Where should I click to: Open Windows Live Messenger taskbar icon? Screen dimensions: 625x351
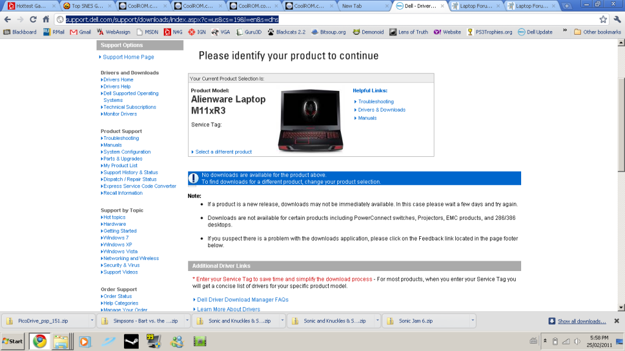coord(177,341)
